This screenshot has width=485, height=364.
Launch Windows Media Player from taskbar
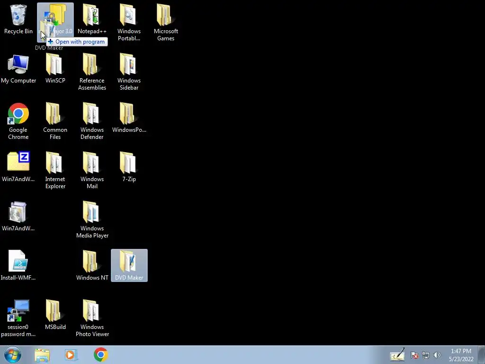(71, 355)
